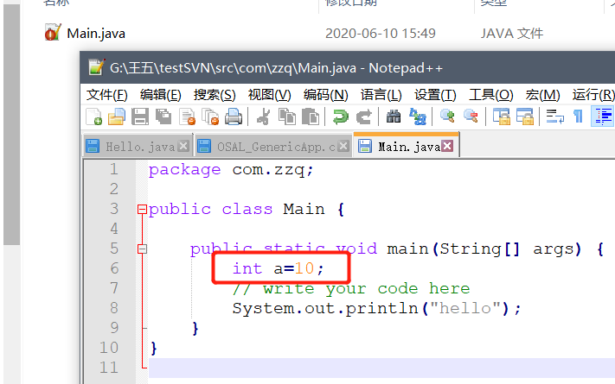This screenshot has height=384, width=615.
Task: Close the Hello.java tab
Action: (x=183, y=147)
